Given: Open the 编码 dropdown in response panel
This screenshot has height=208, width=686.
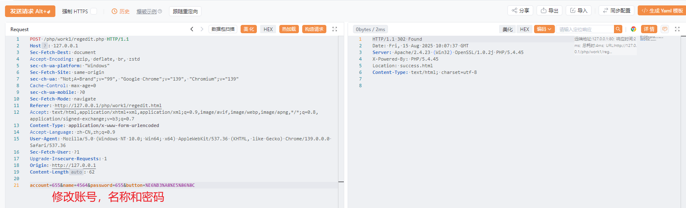Looking at the screenshot, I should [x=544, y=29].
